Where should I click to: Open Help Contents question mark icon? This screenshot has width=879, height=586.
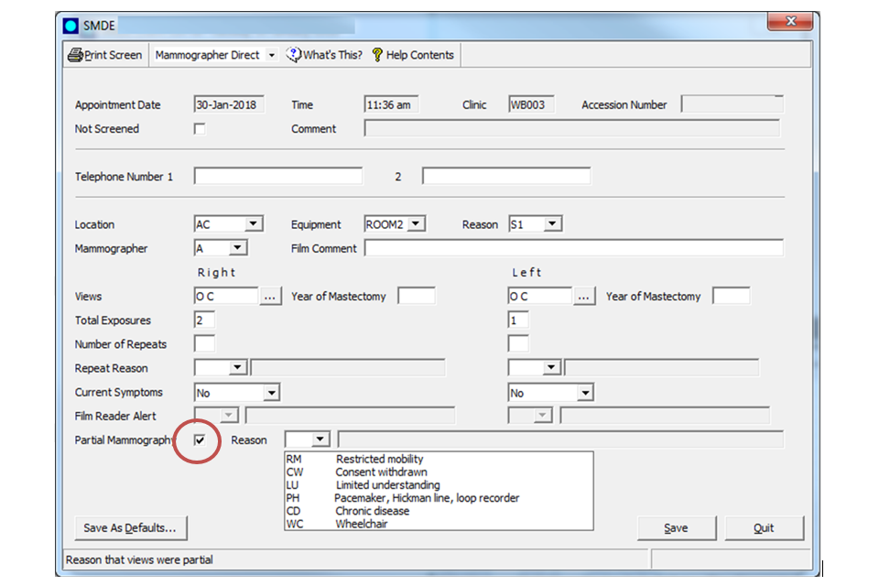tap(376, 55)
